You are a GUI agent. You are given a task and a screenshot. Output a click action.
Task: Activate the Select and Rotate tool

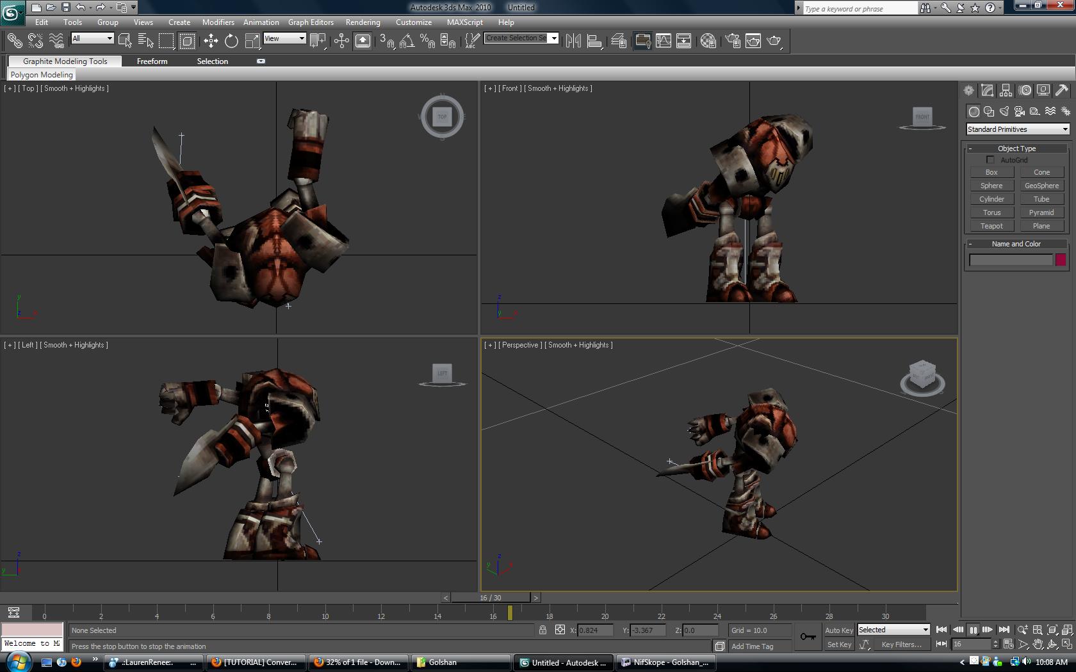(x=231, y=41)
